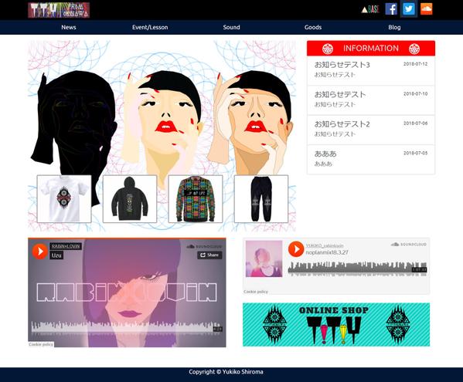
Task: Open Cookie policy link under Uzu player
Action: pos(41,344)
